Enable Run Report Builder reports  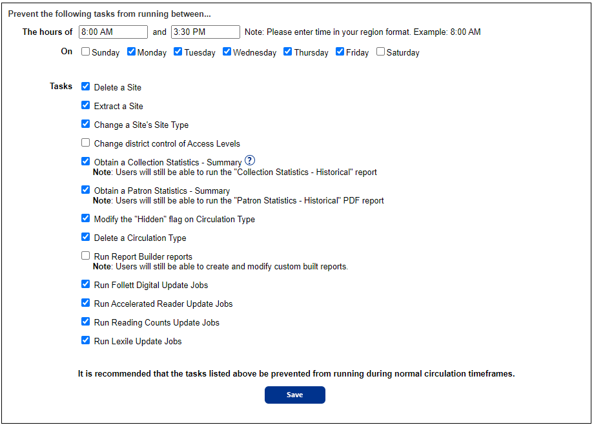point(85,255)
